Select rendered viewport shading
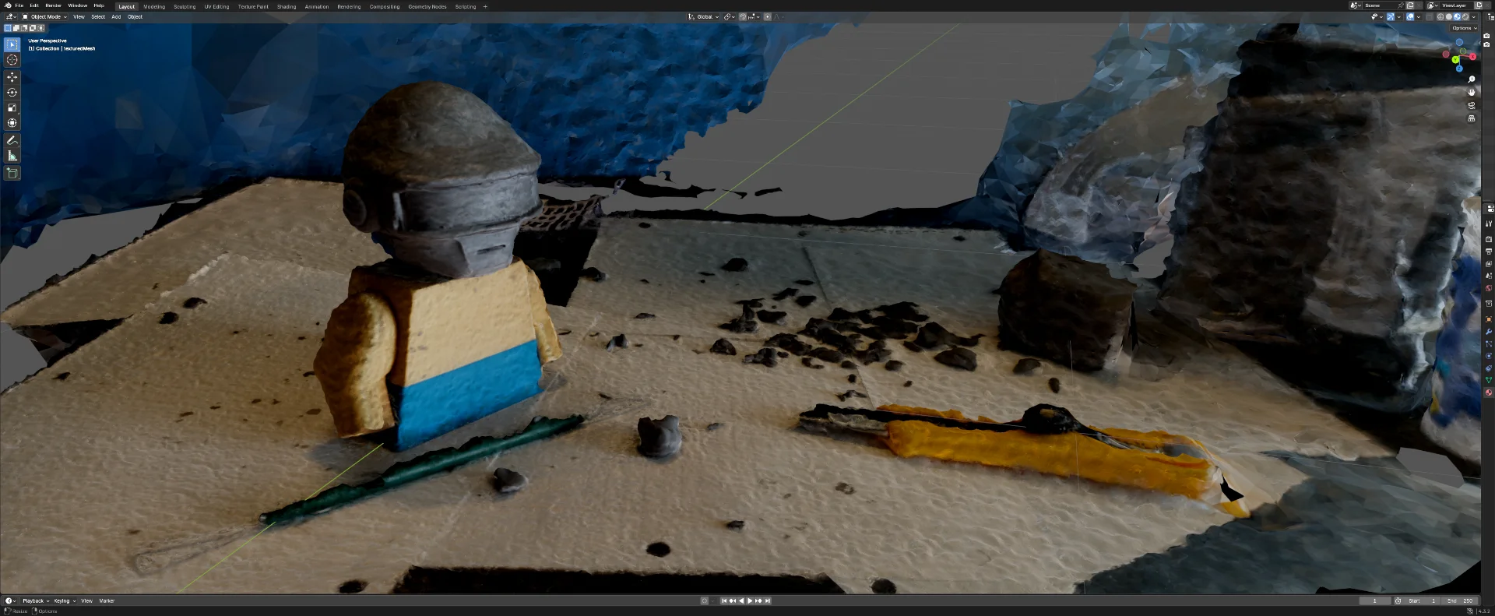 coord(1465,16)
